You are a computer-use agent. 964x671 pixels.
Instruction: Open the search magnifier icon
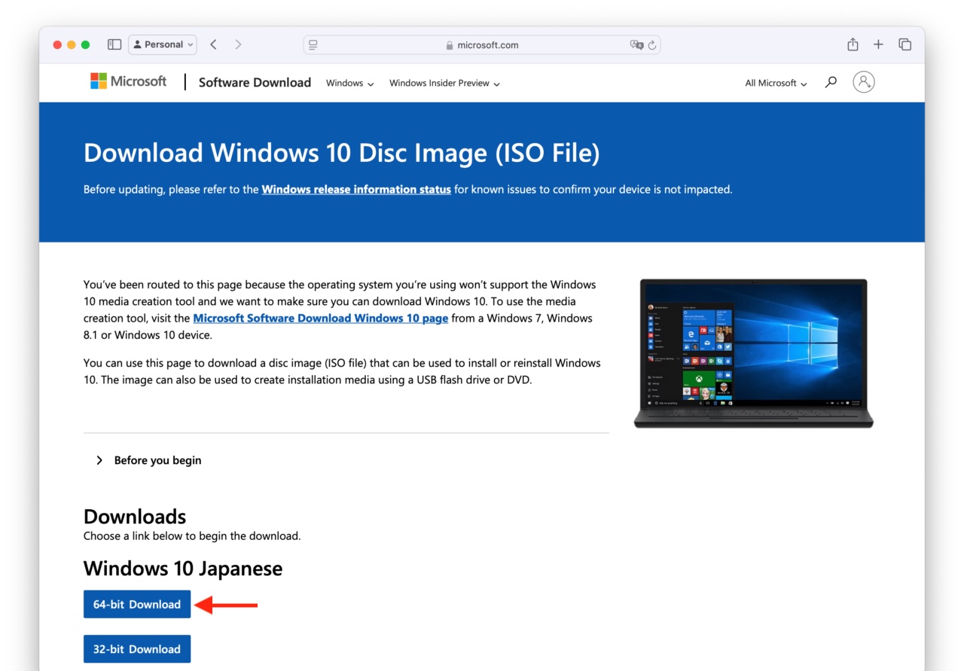click(831, 82)
